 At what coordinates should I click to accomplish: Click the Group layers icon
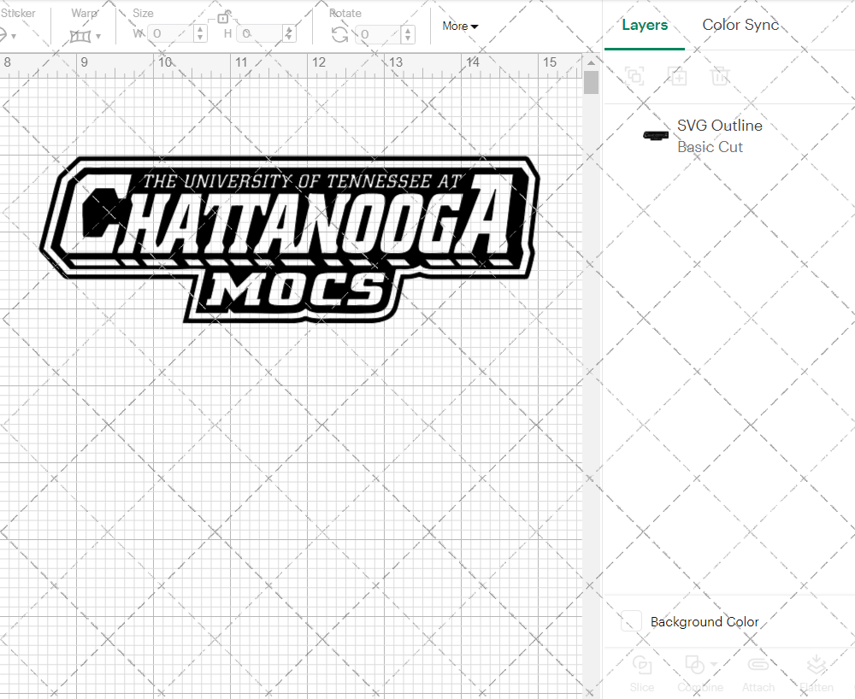[x=635, y=76]
